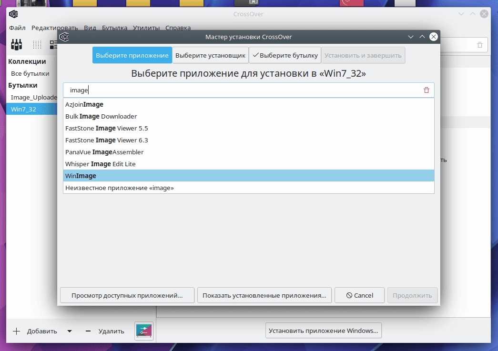Switch to grid view icon in main toolbar
This screenshot has width=498, height=351.
[x=37, y=45]
